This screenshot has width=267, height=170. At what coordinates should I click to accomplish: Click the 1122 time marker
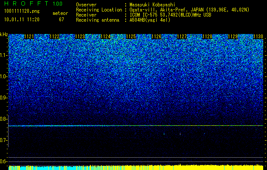pyautogui.click(x=54, y=37)
